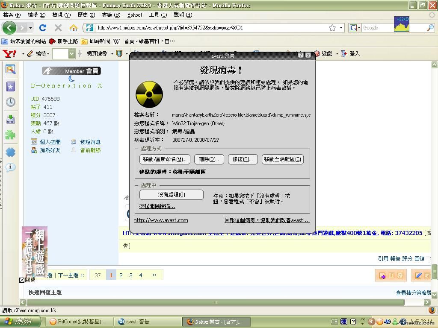Click sidebar info bubble icon
Screen dimensions: 438x328
coord(11,167)
